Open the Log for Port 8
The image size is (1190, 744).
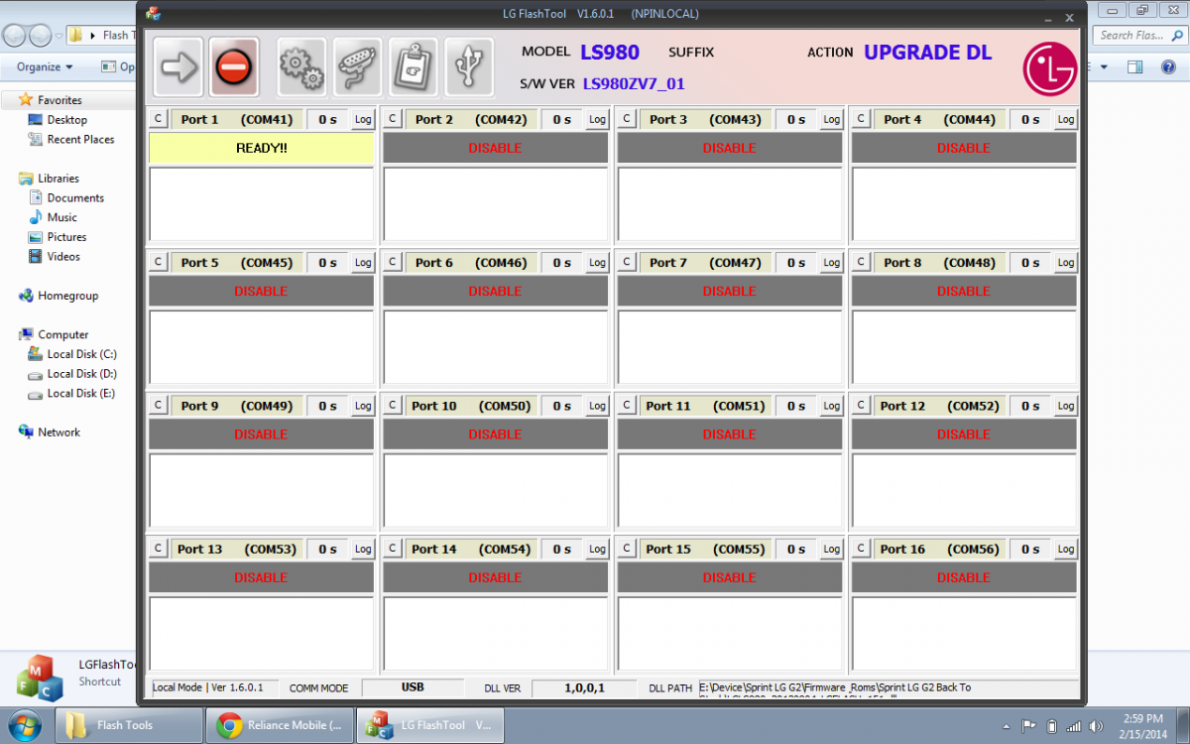(x=1065, y=263)
